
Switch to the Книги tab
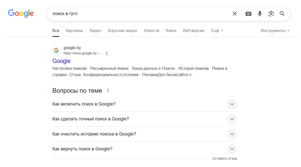(171, 31)
